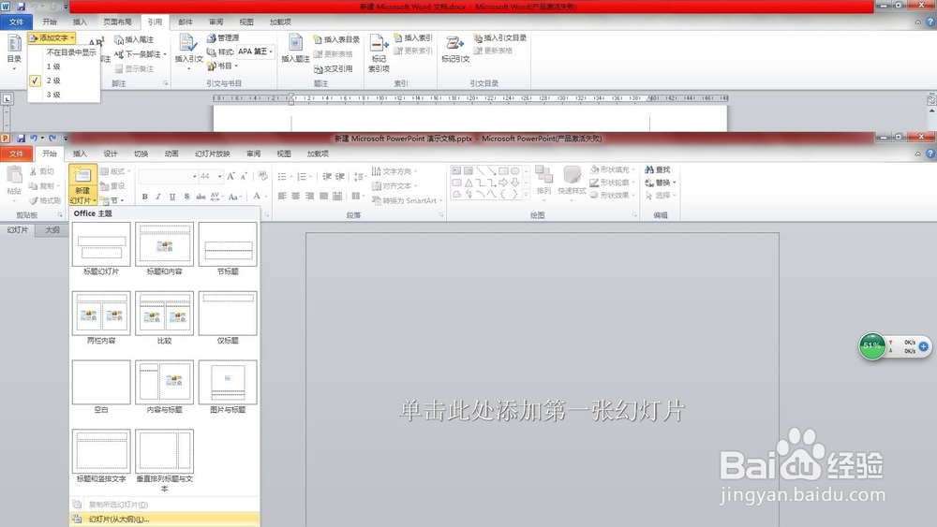Click Cross-reference (交叉引用) in Word ribbon
The height and width of the screenshot is (527, 937).
pos(333,68)
